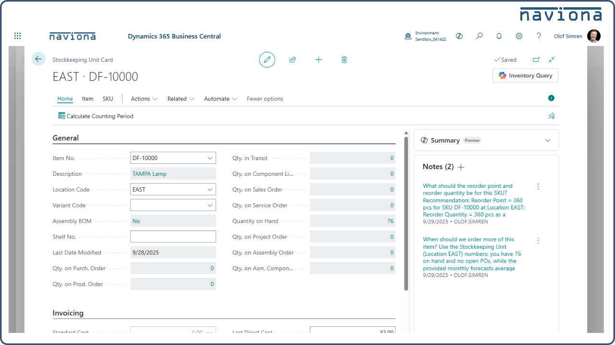615x345 pixels.
Task: Click Fewer options
Action: [265, 99]
